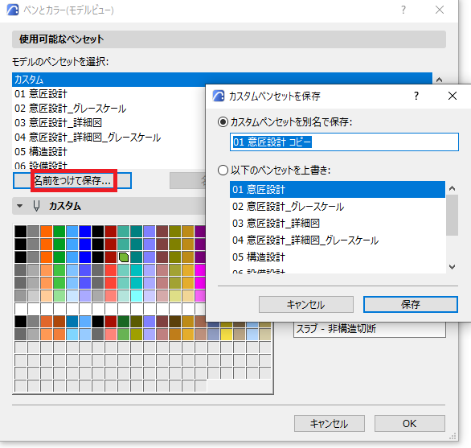Pick the rust brown pen swatch
Image resolution: width=471 pixels, height=448 pixels.
[59, 322]
